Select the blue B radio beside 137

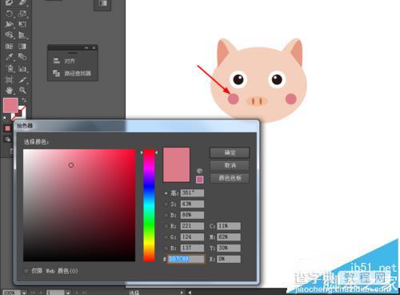[166, 248]
